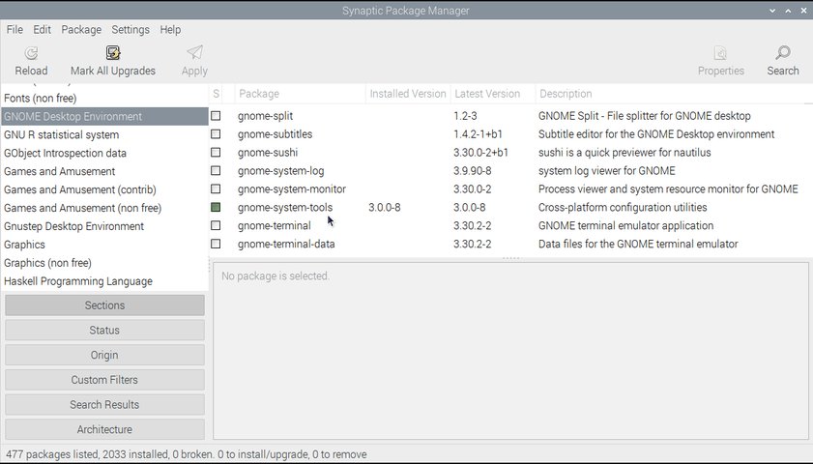Click the 1.4.2-1+b1 version cell

479,133
